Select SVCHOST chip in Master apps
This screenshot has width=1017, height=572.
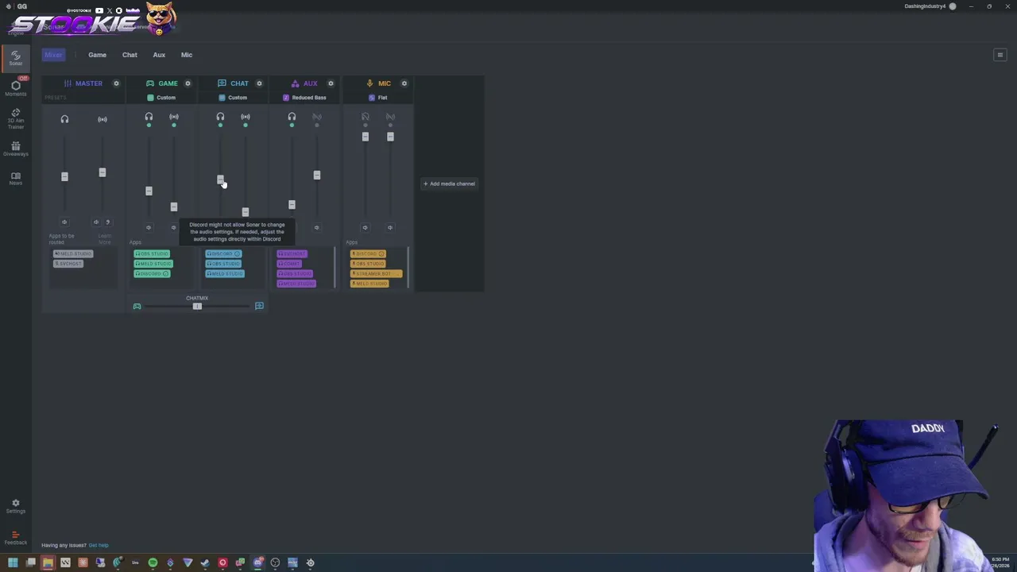point(68,264)
